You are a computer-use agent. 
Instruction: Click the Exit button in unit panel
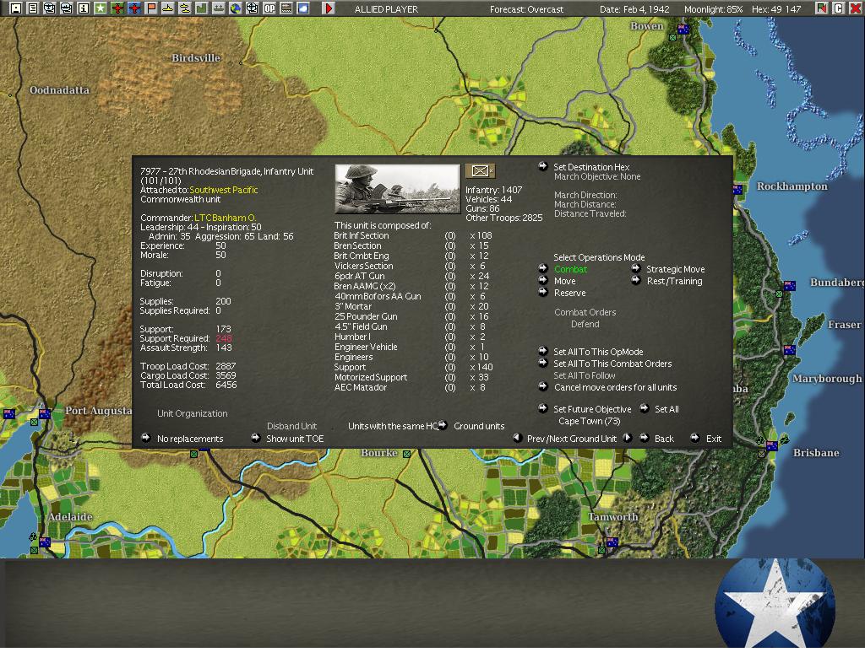click(713, 439)
